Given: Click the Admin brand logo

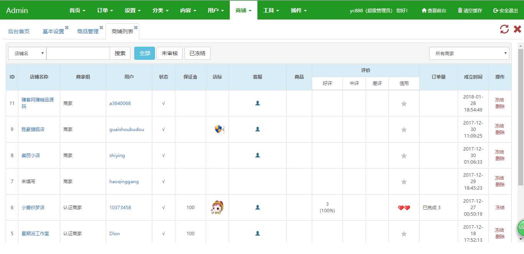Looking at the screenshot, I should point(17,10).
